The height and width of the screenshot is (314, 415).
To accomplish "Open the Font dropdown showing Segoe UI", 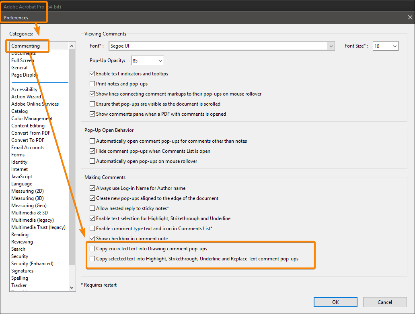I will 331,46.
